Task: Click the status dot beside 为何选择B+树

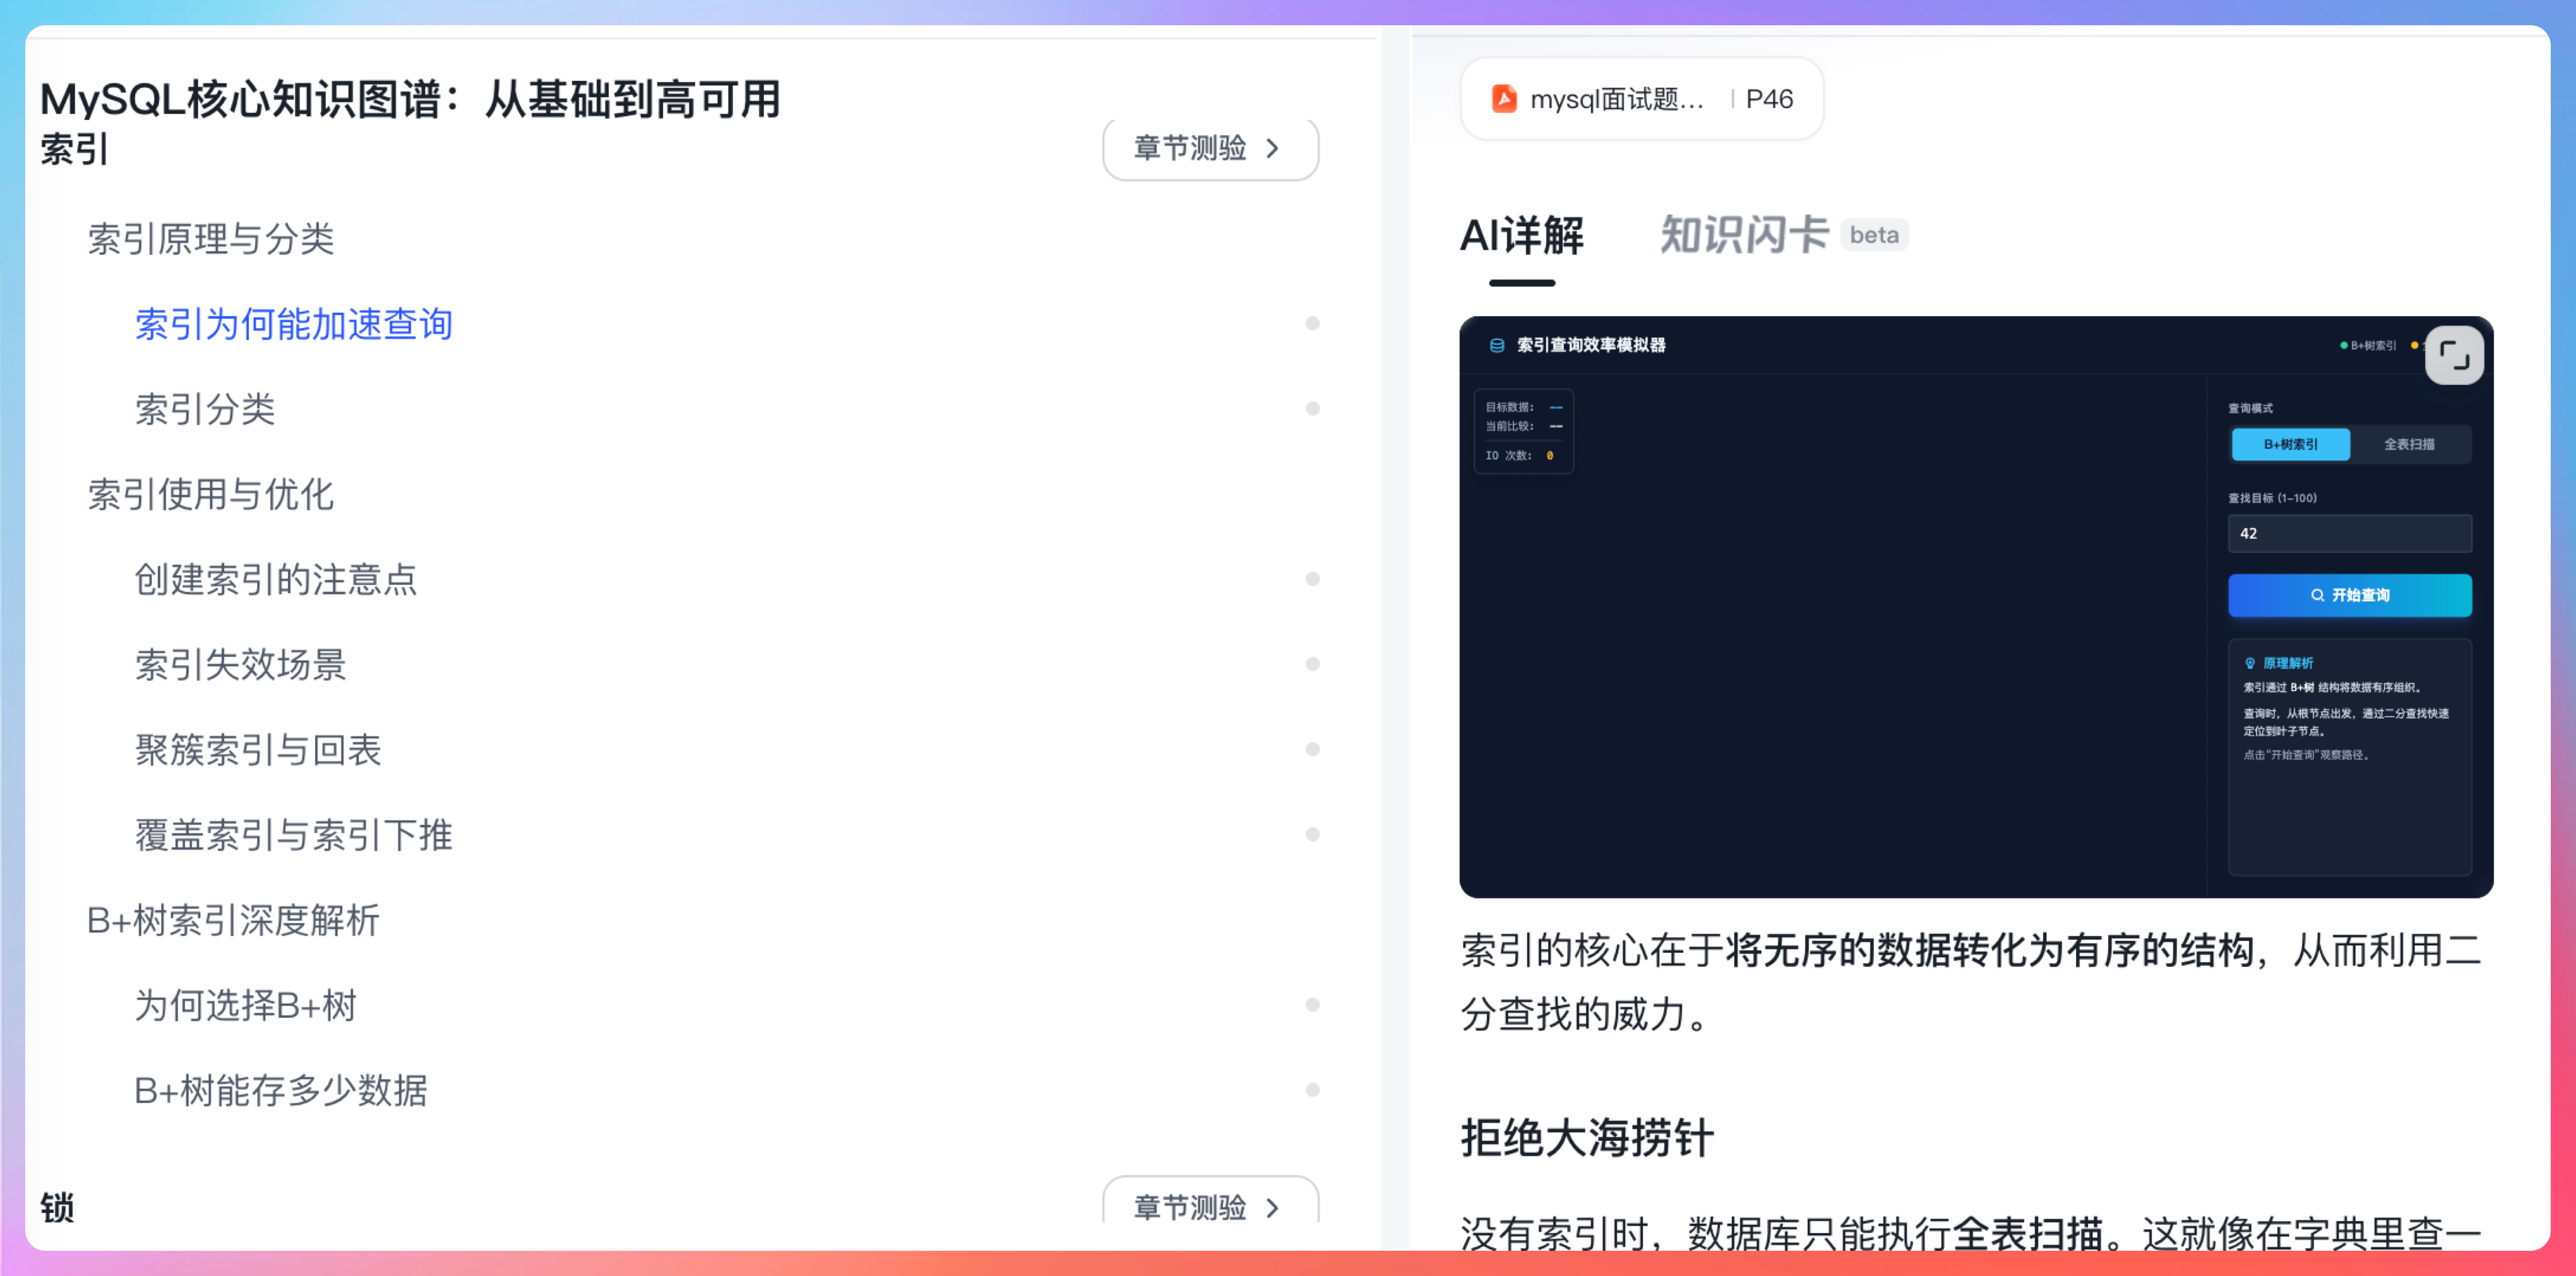Action: point(1312,1005)
